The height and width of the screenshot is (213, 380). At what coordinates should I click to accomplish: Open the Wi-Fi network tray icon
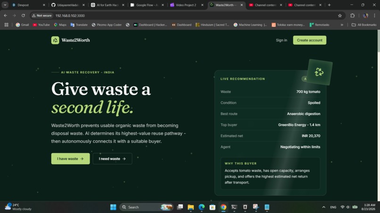342,207
